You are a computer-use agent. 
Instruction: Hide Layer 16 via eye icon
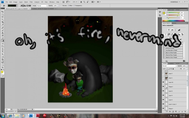pos(163,82)
